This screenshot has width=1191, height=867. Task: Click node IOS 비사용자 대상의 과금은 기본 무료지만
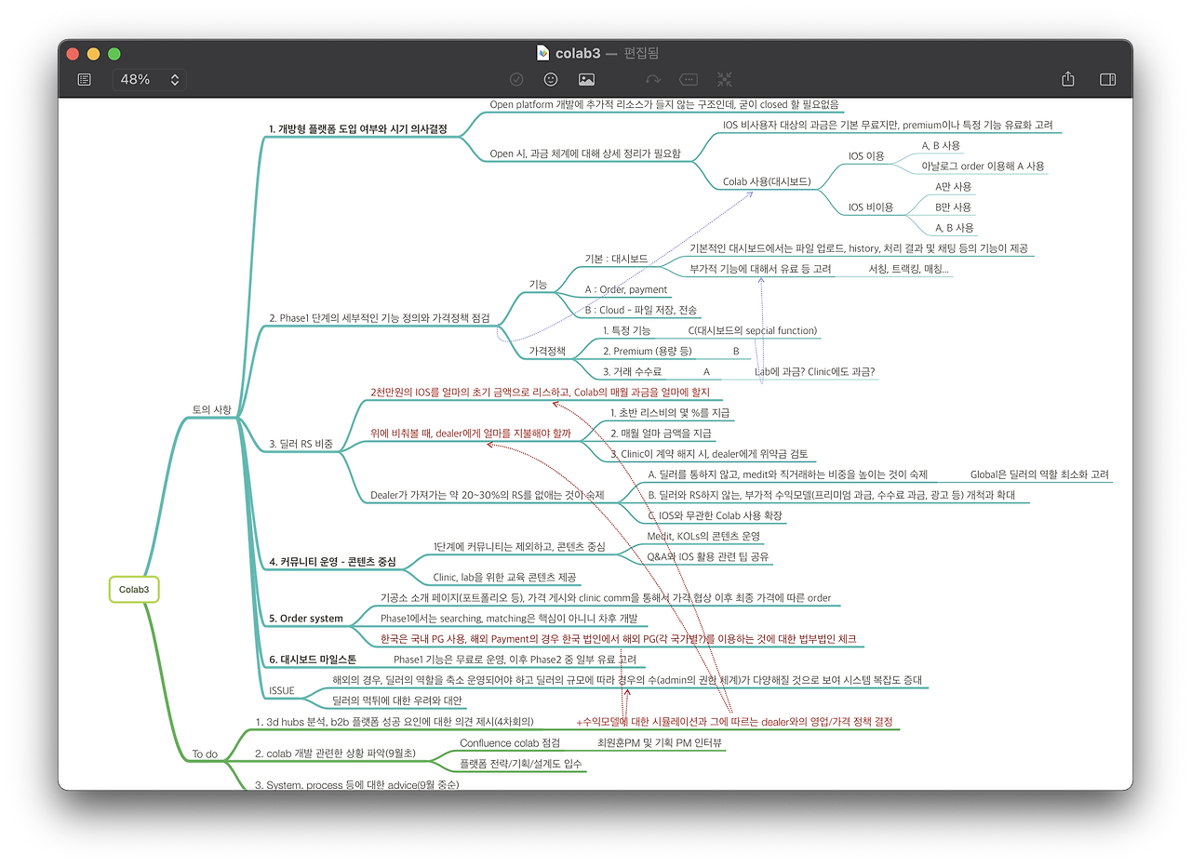pyautogui.click(x=888, y=125)
